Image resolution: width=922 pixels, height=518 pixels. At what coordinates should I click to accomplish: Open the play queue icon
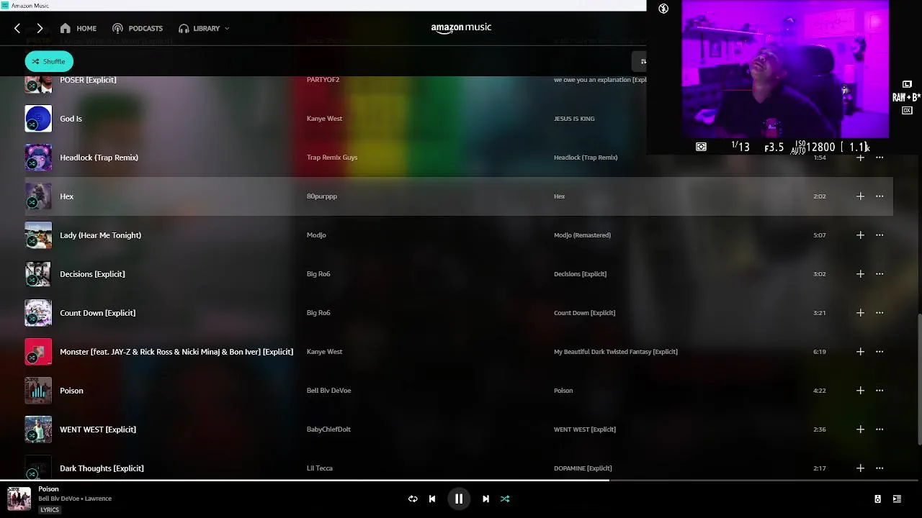click(x=897, y=499)
